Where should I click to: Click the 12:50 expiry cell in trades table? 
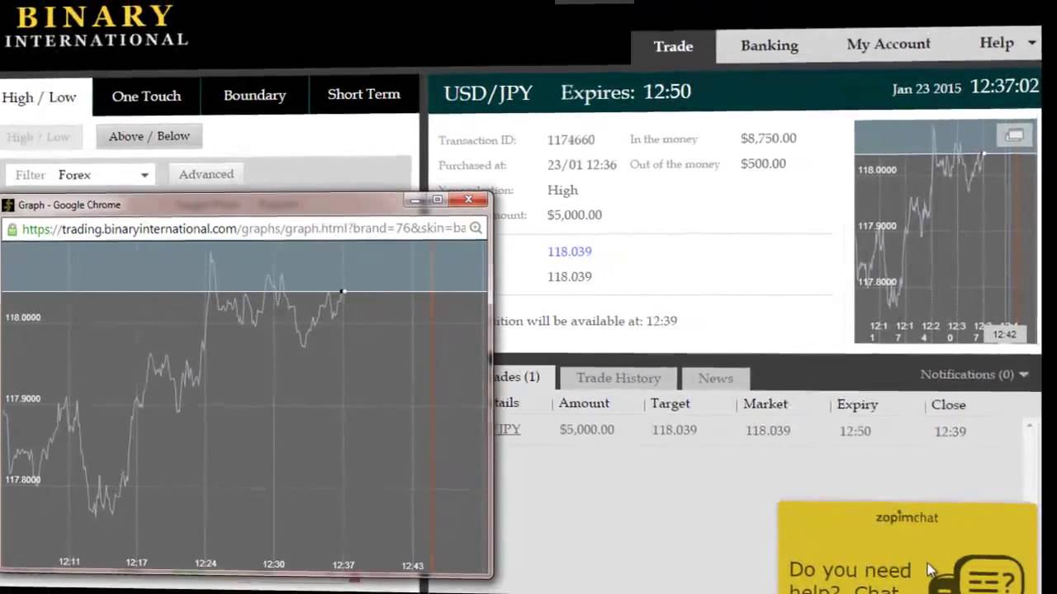point(855,431)
